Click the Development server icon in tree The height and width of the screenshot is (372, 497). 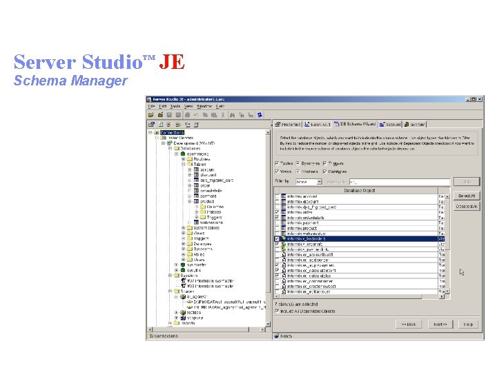(170, 143)
